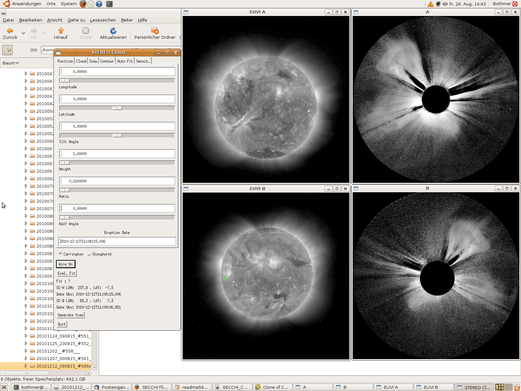Click the Height slider
This screenshot has width=521, height=391.
coord(117,163)
